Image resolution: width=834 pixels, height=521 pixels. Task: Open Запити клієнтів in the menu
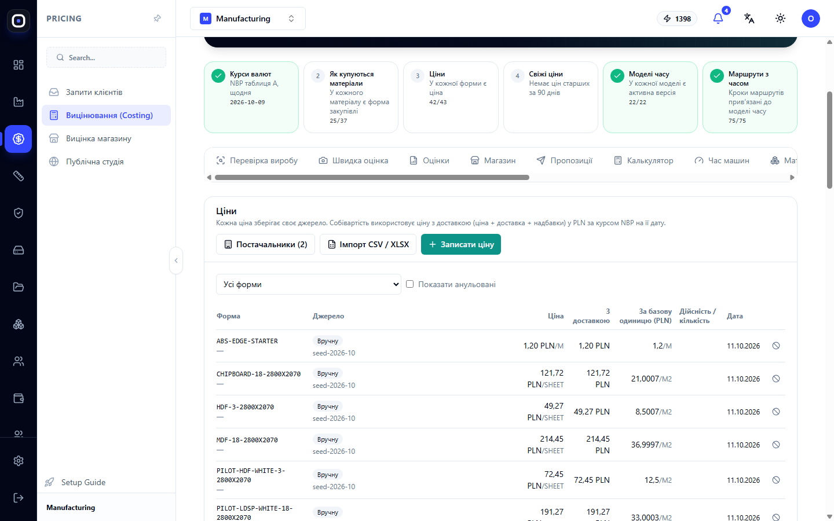[107, 92]
